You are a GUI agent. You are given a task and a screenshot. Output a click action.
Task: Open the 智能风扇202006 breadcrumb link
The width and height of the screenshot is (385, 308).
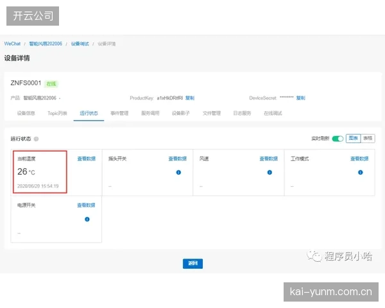tap(46, 44)
